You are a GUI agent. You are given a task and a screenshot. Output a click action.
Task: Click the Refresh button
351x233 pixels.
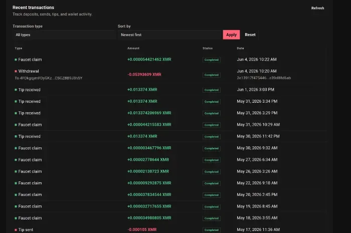[317, 8]
